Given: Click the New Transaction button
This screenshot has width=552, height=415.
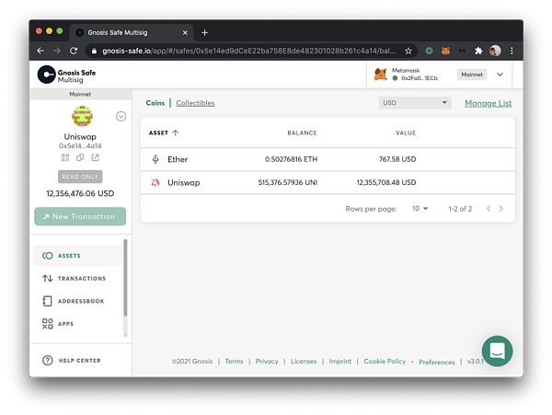Looking at the screenshot, I should (x=80, y=216).
